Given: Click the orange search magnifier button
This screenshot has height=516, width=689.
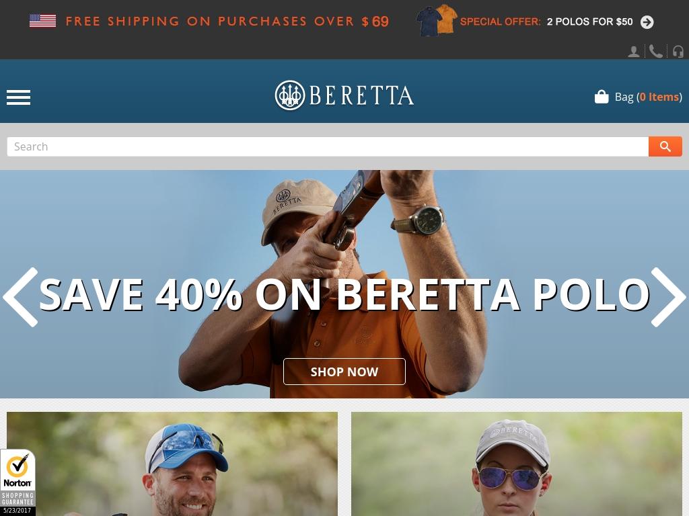Looking at the screenshot, I should click(665, 146).
